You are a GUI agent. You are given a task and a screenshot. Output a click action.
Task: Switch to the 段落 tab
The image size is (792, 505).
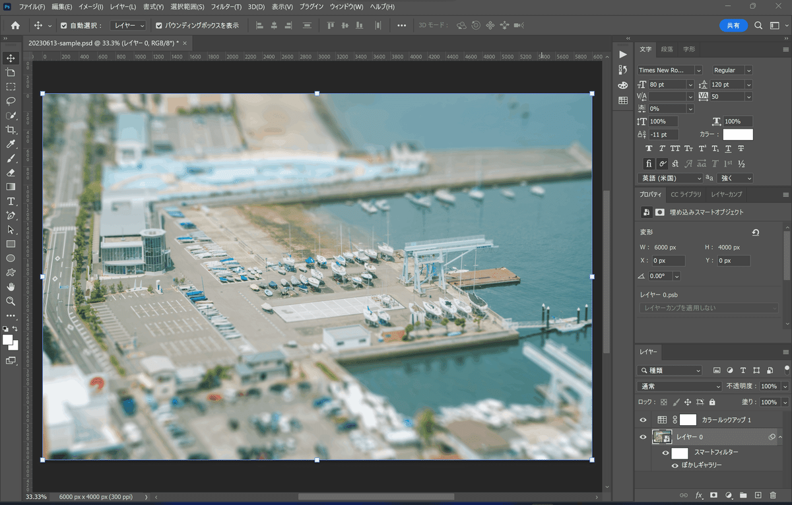tap(667, 49)
